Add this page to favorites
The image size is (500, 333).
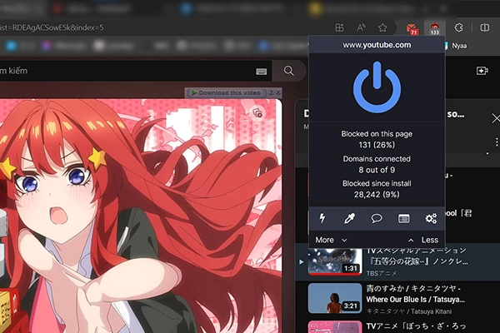[382, 27]
